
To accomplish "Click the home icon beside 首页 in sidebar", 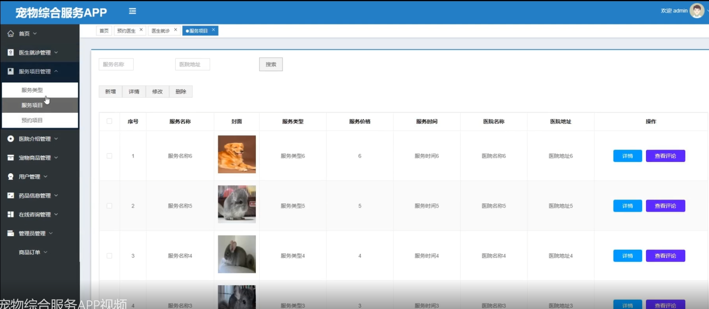I will point(11,34).
